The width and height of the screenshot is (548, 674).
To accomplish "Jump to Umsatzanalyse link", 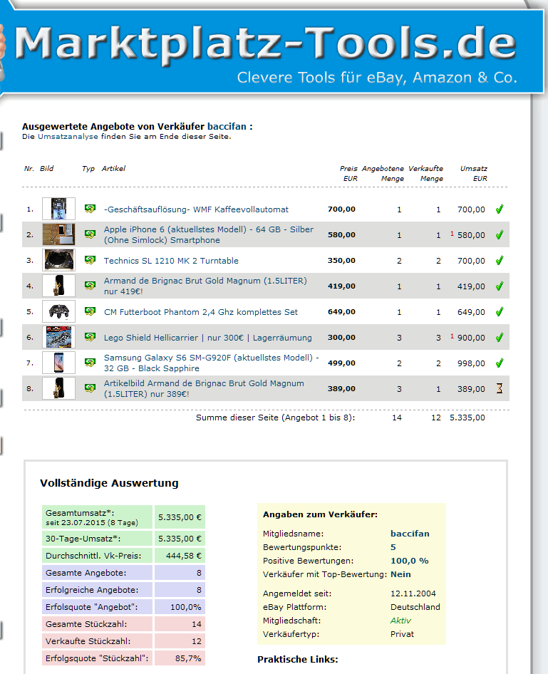I will pyautogui.click(x=68, y=137).
